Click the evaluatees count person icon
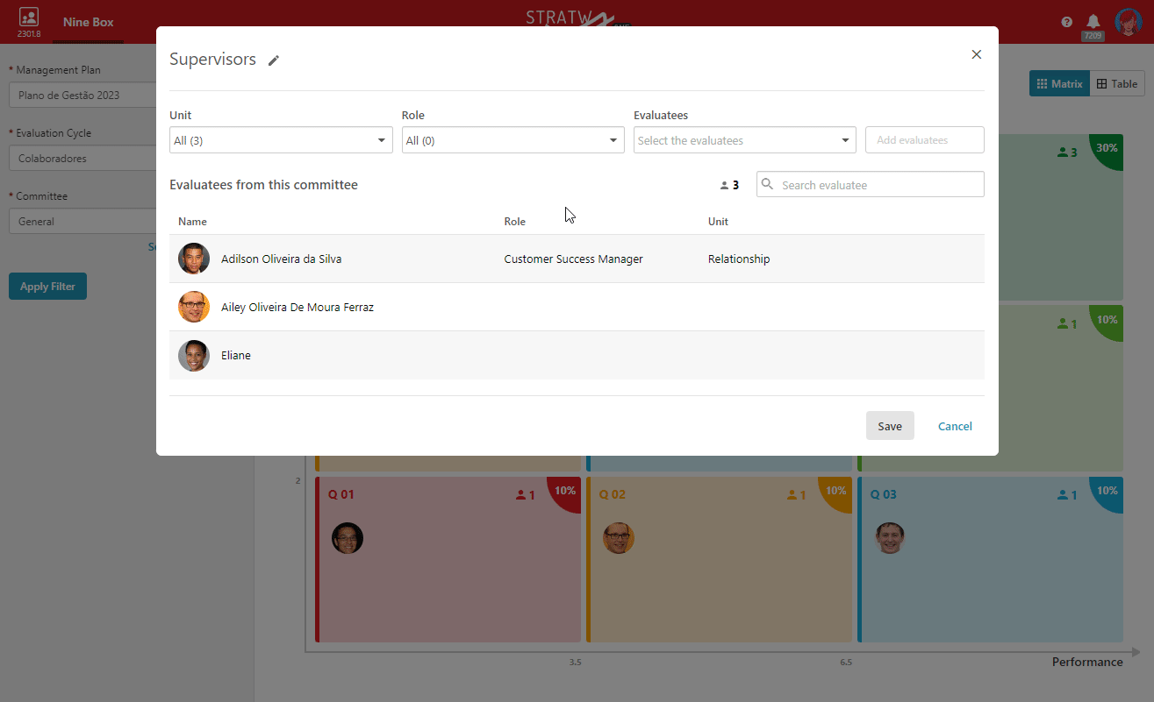The width and height of the screenshot is (1154, 702). pyautogui.click(x=724, y=186)
